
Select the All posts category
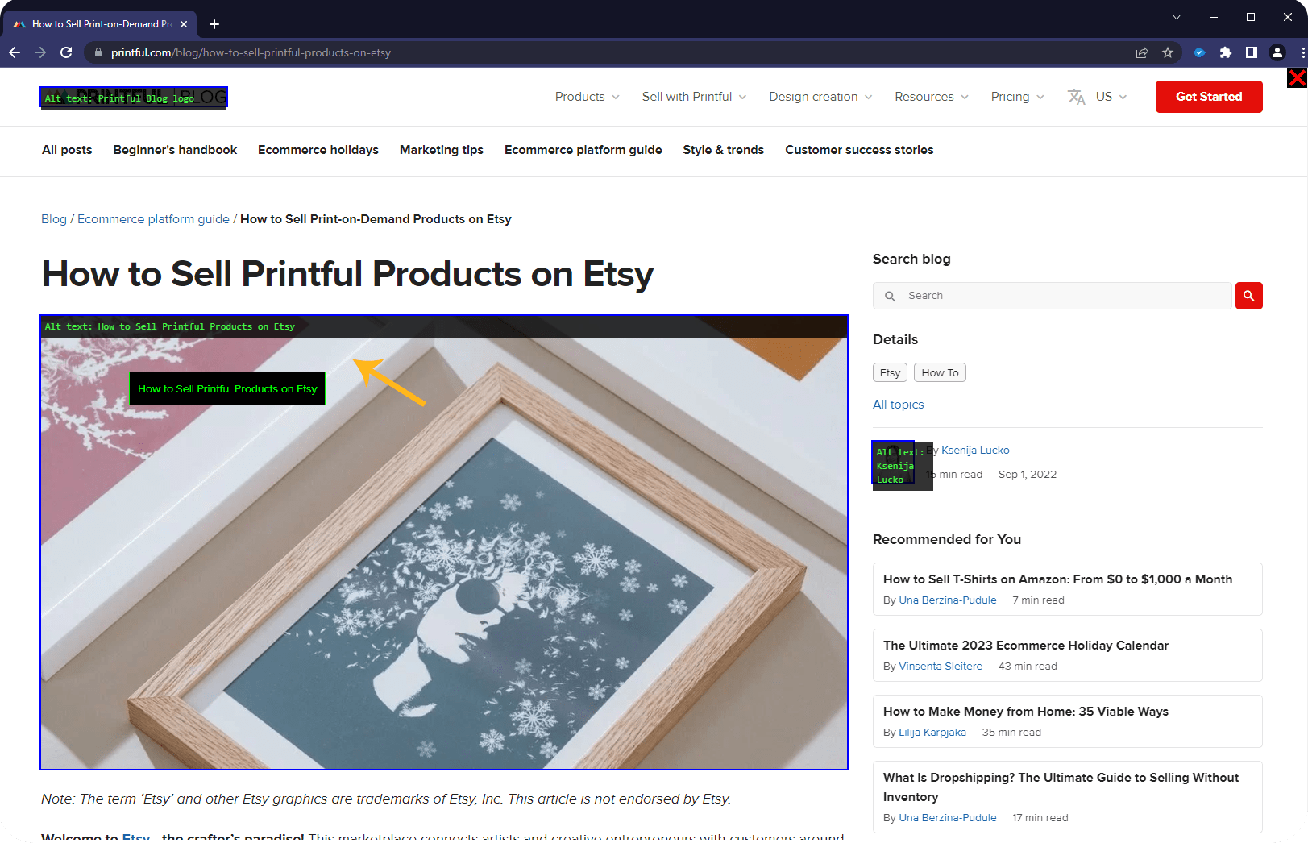[x=67, y=150]
